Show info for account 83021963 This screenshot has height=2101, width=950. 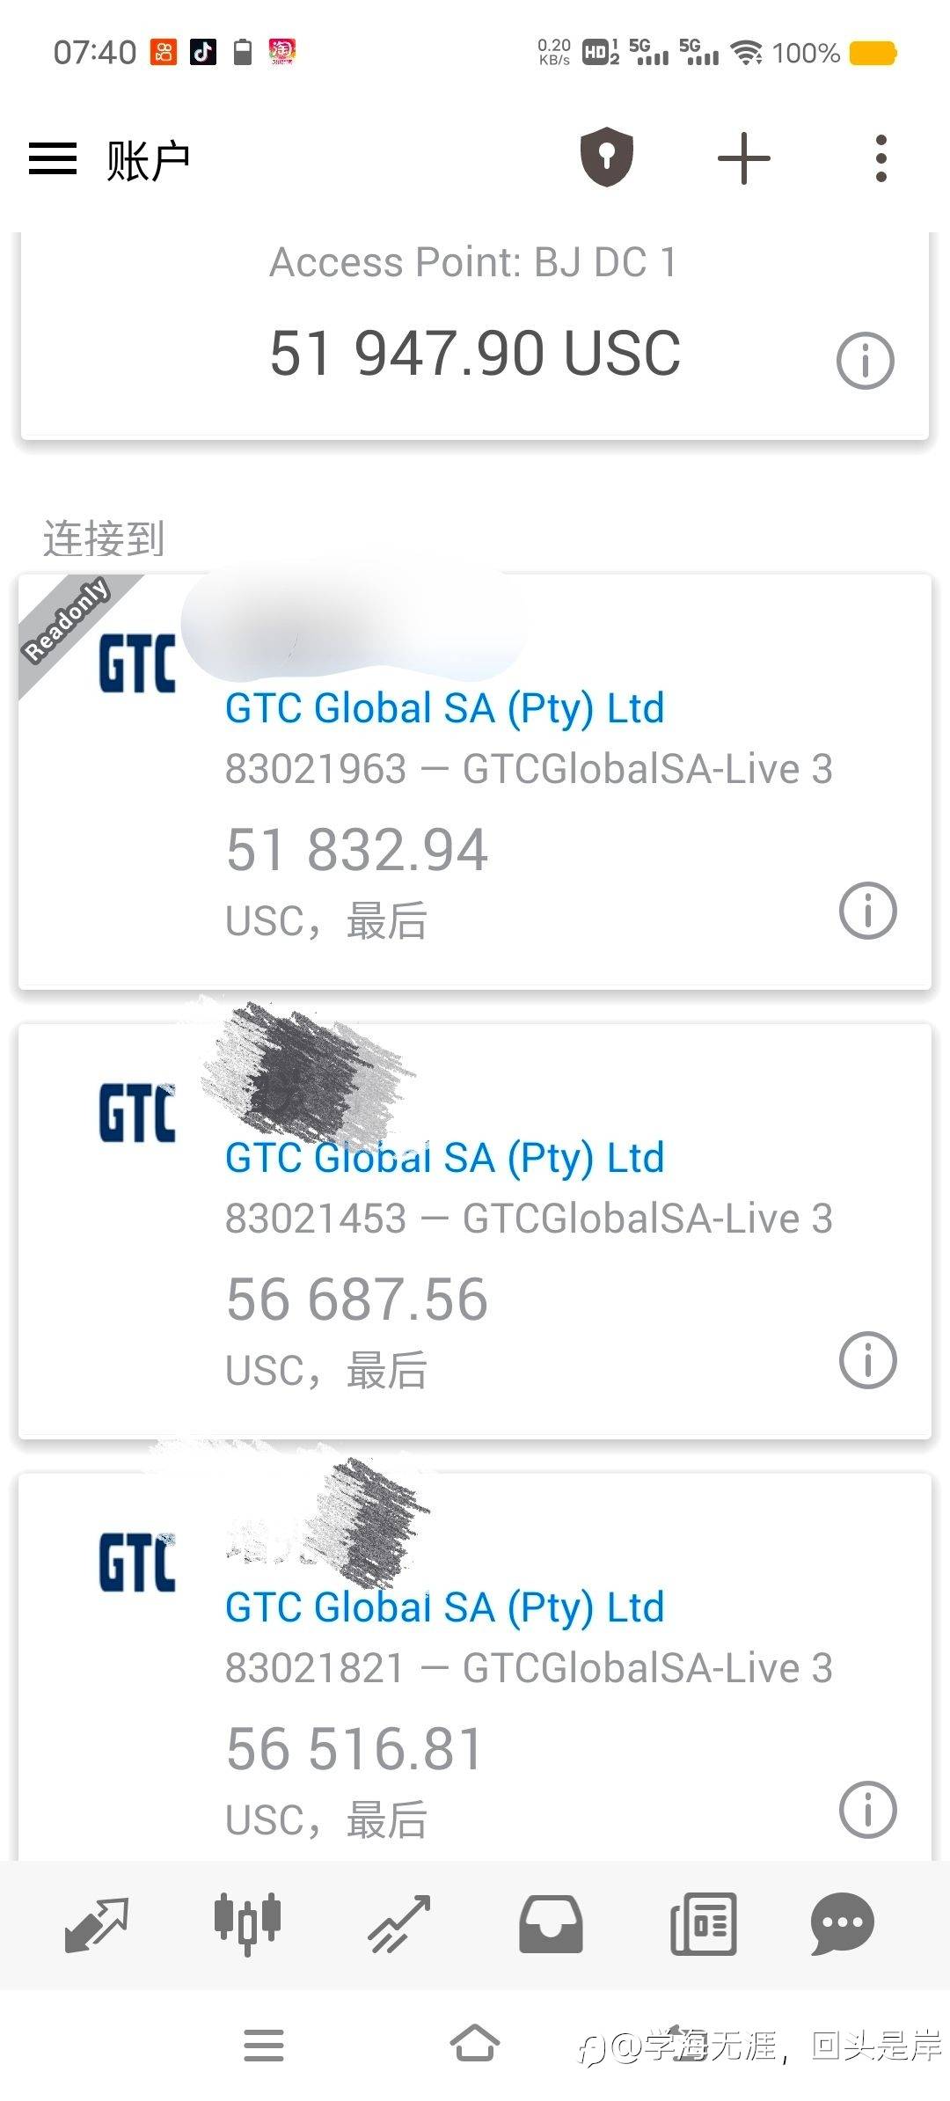point(868,911)
